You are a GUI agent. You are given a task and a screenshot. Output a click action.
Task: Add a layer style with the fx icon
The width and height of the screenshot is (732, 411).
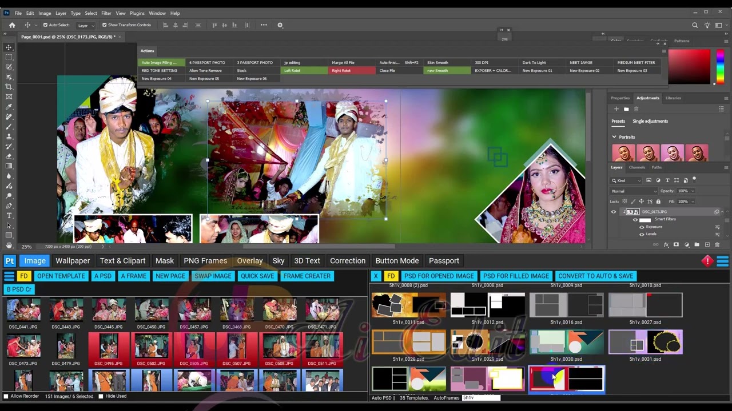pos(666,245)
